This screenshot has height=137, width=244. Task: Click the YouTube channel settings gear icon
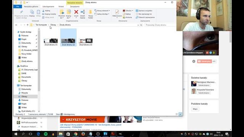(x=194, y=61)
